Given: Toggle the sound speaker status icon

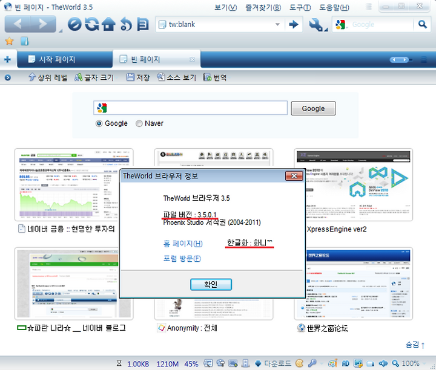Looking at the screenshot, I should coord(383,363).
